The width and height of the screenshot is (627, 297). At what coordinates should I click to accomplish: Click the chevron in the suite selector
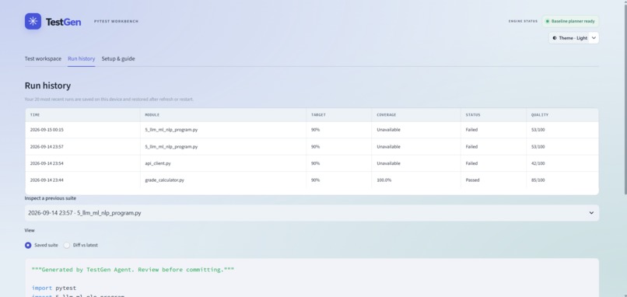point(591,213)
